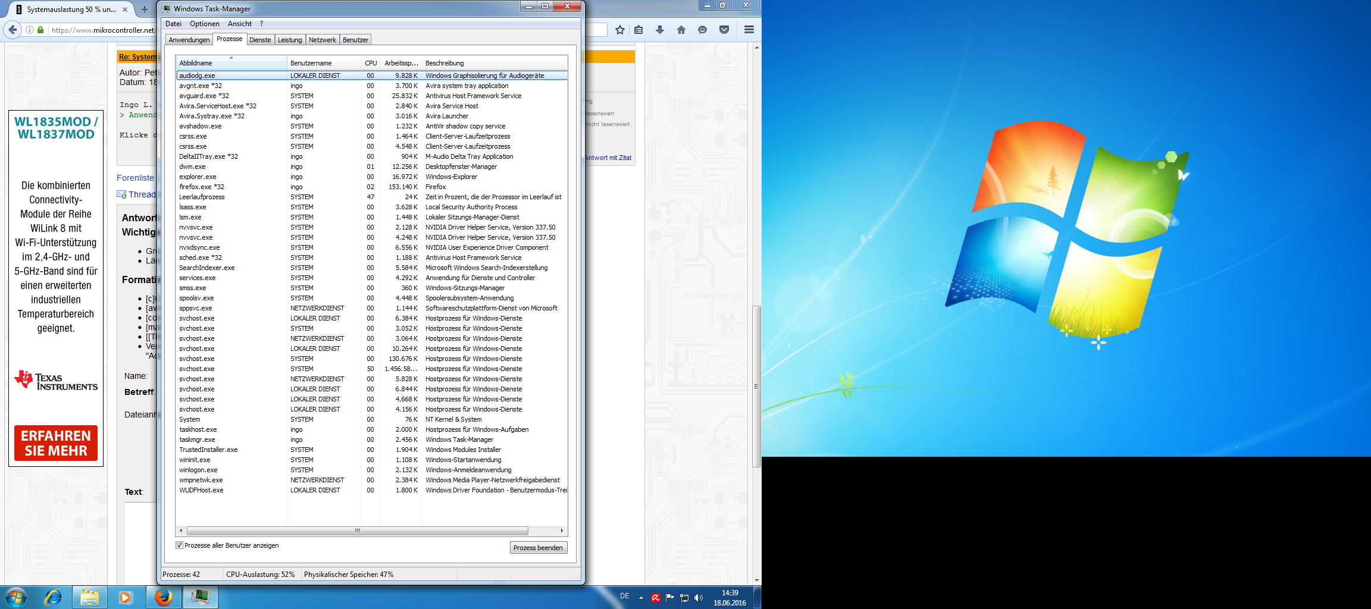Open the Datei menu
This screenshot has height=609, width=1371.
[173, 24]
